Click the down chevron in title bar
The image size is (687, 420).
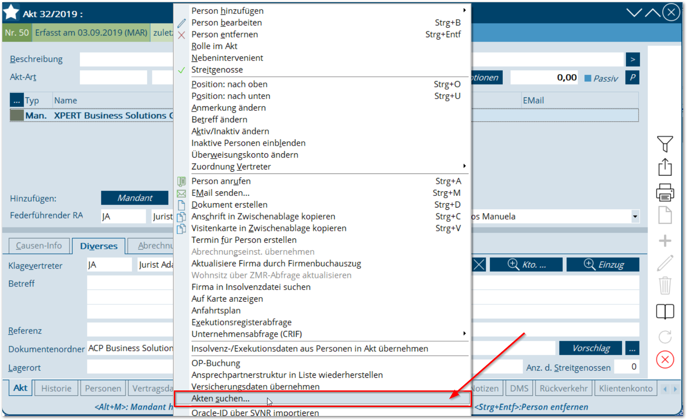[634, 13]
